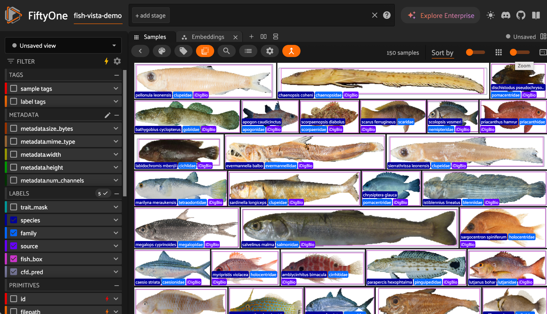Click the grid size icon beside sliders
The width and height of the screenshot is (547, 314).
(498, 52)
